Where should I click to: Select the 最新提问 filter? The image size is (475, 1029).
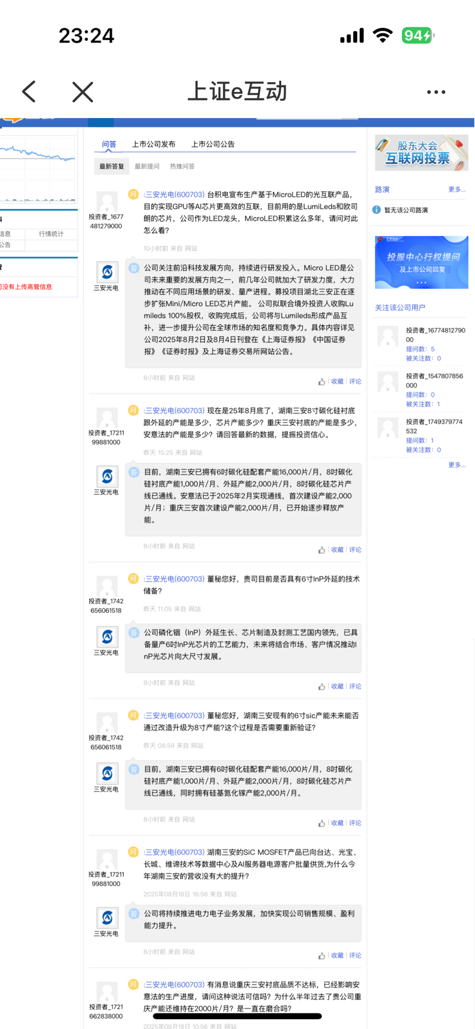click(x=147, y=166)
